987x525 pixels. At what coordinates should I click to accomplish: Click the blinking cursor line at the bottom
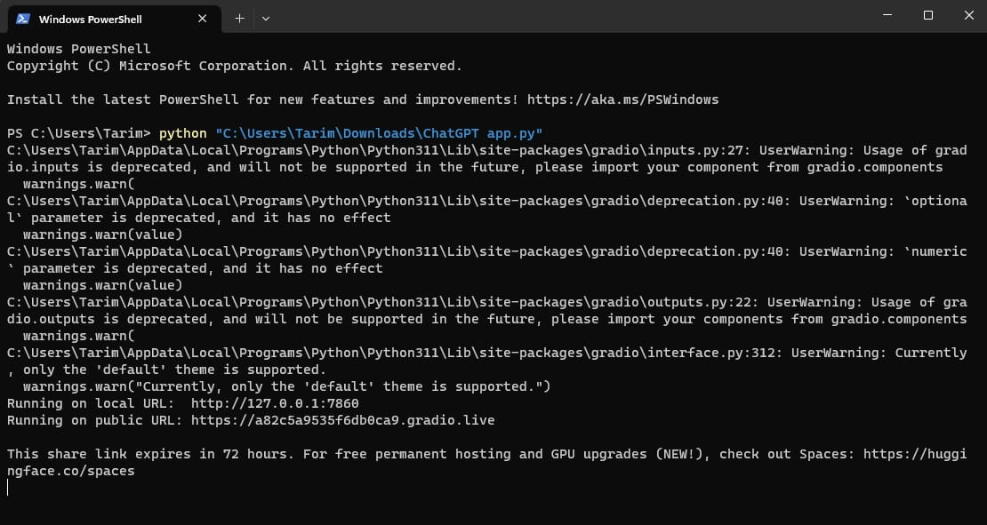click(8, 488)
